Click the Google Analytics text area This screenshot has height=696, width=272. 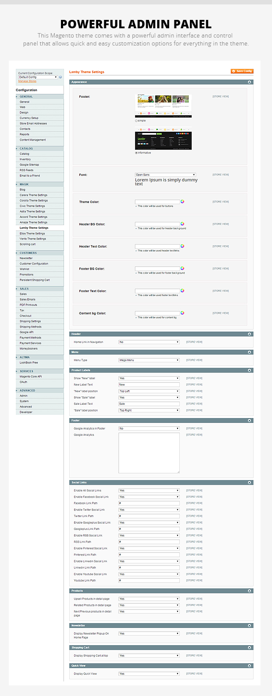pyautogui.click(x=149, y=453)
